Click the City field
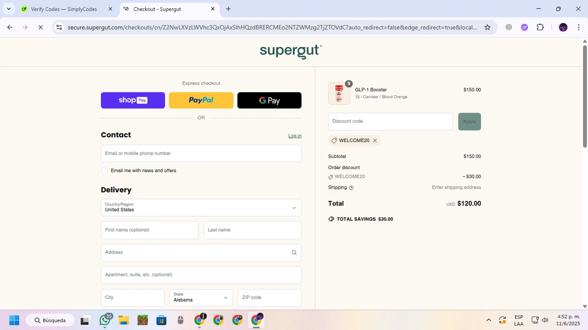 point(132,298)
